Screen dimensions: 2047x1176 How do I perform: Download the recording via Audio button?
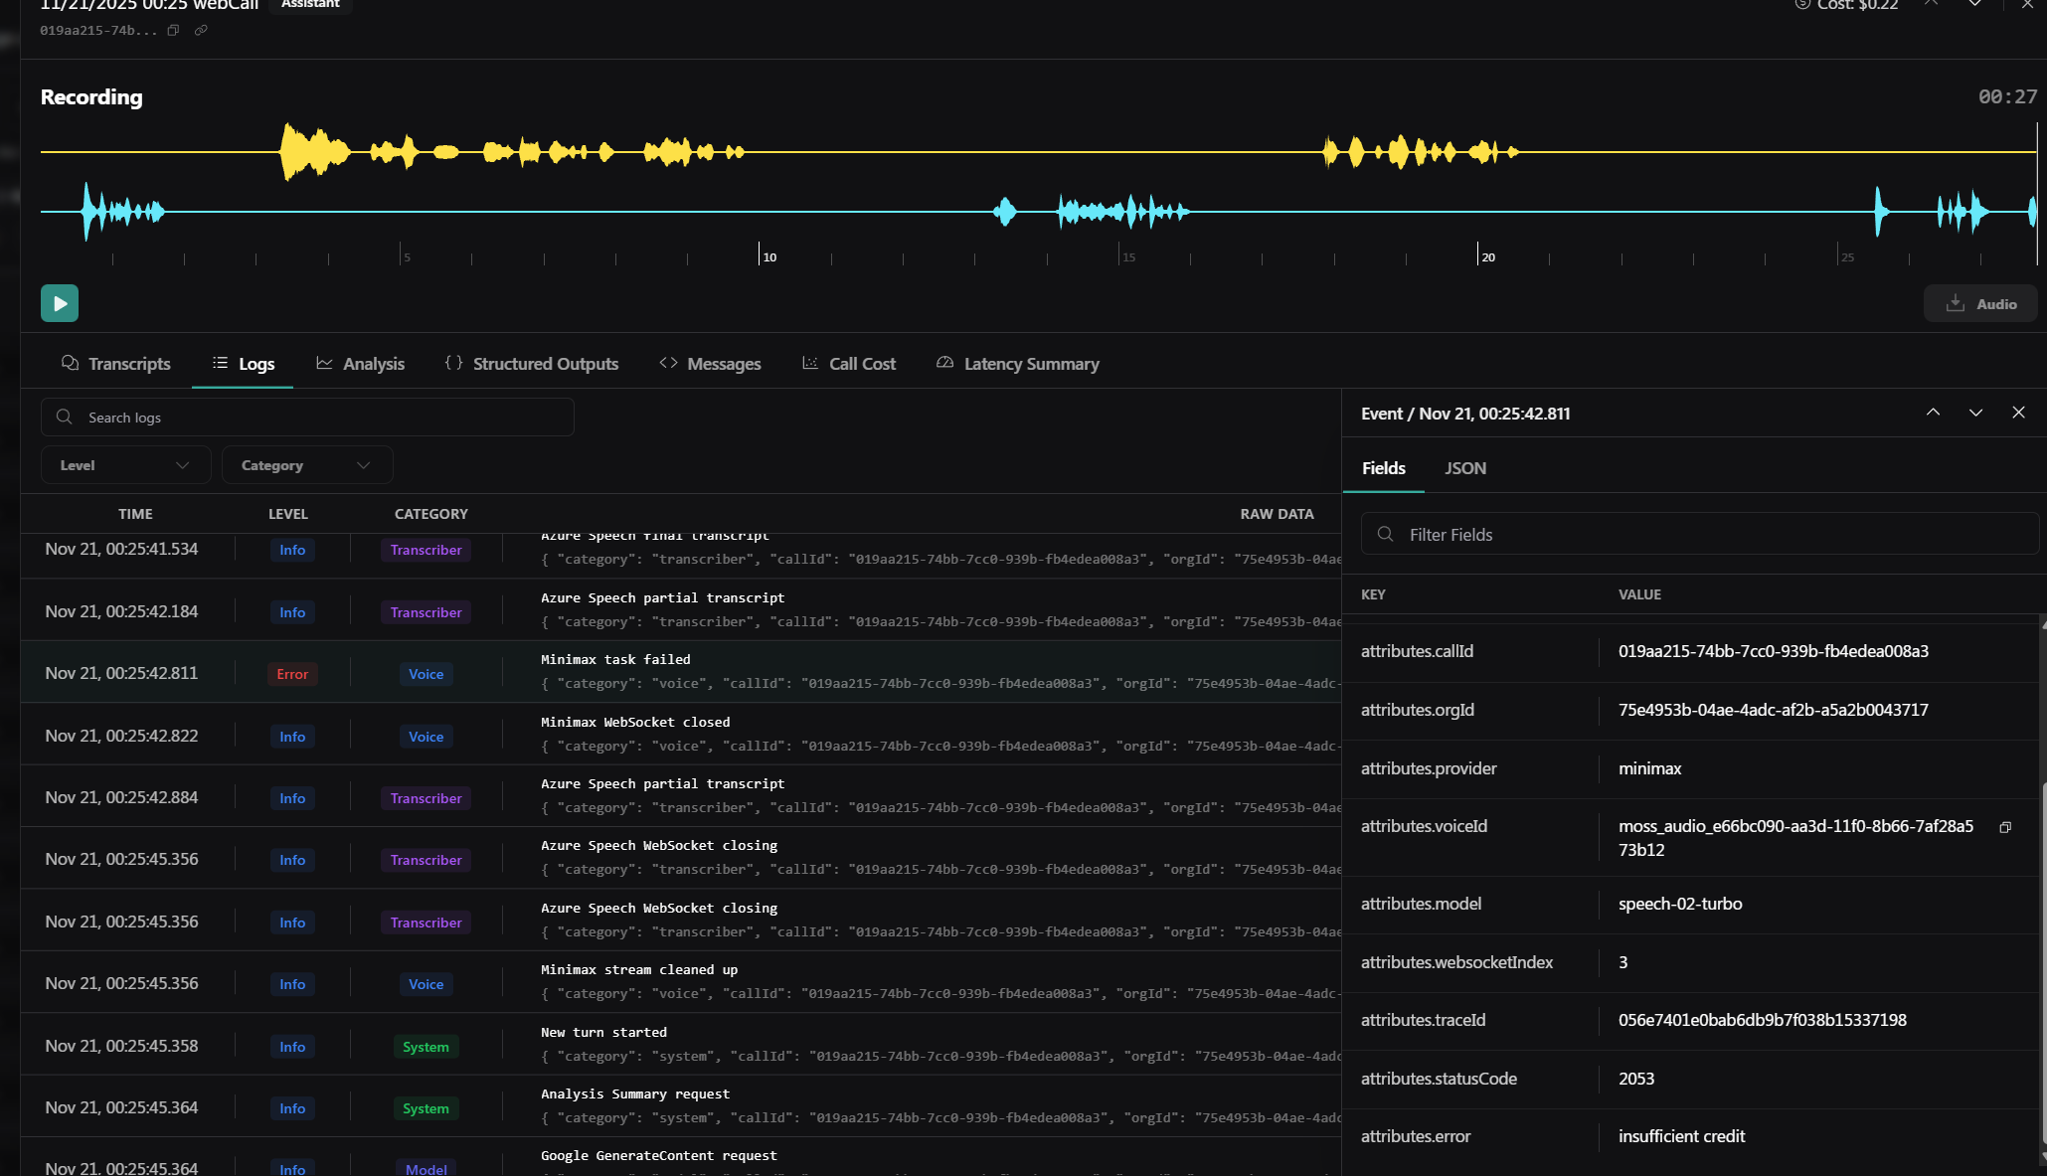point(1980,304)
